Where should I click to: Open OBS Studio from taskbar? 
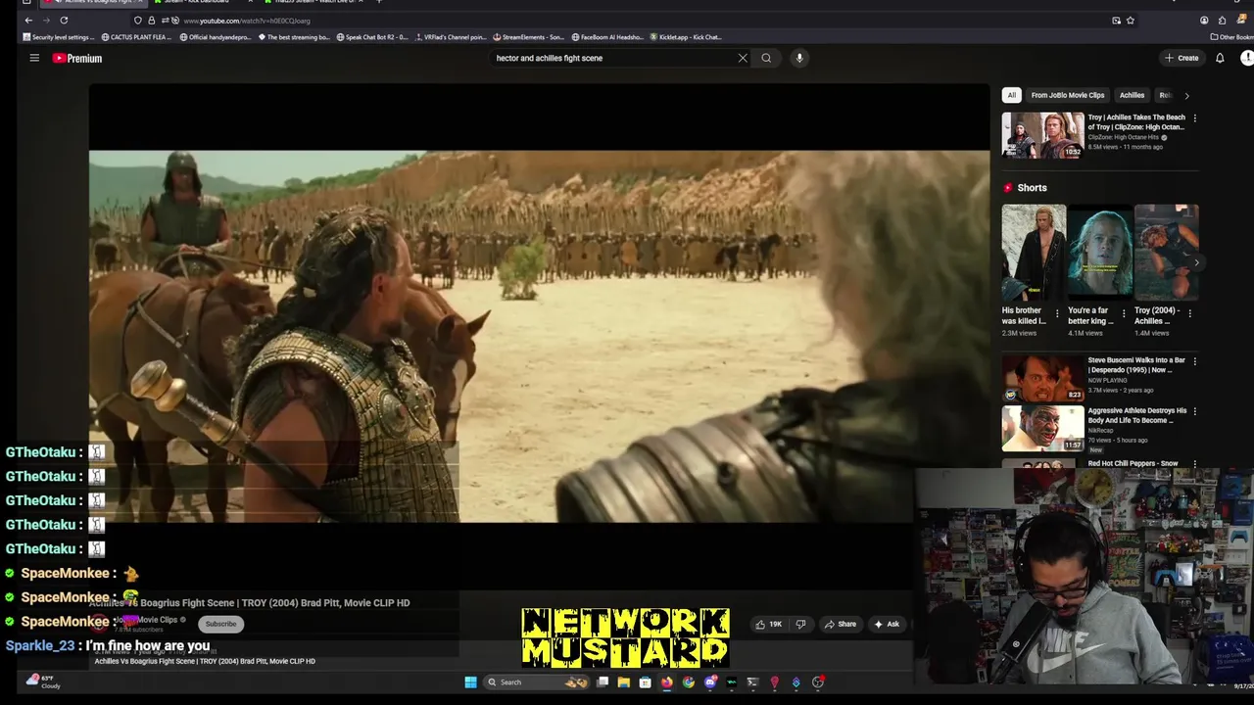tap(817, 682)
